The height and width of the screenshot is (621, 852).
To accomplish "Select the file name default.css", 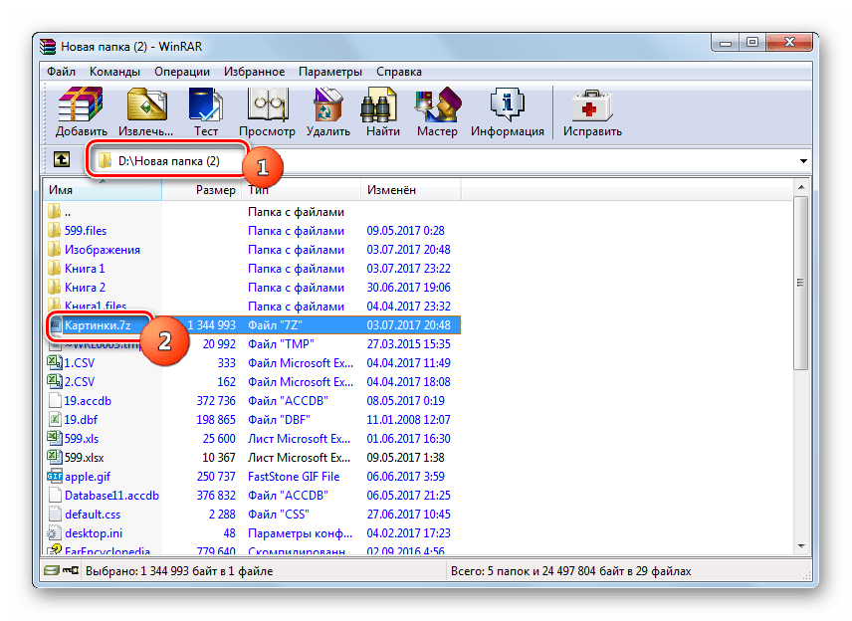I will coord(93,514).
